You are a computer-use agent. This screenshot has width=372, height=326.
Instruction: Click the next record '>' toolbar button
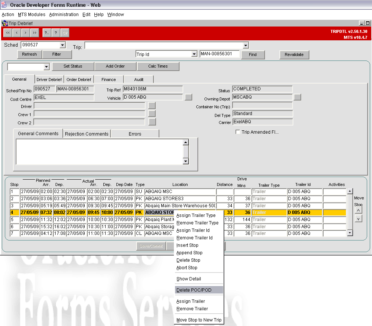(x=25, y=33)
